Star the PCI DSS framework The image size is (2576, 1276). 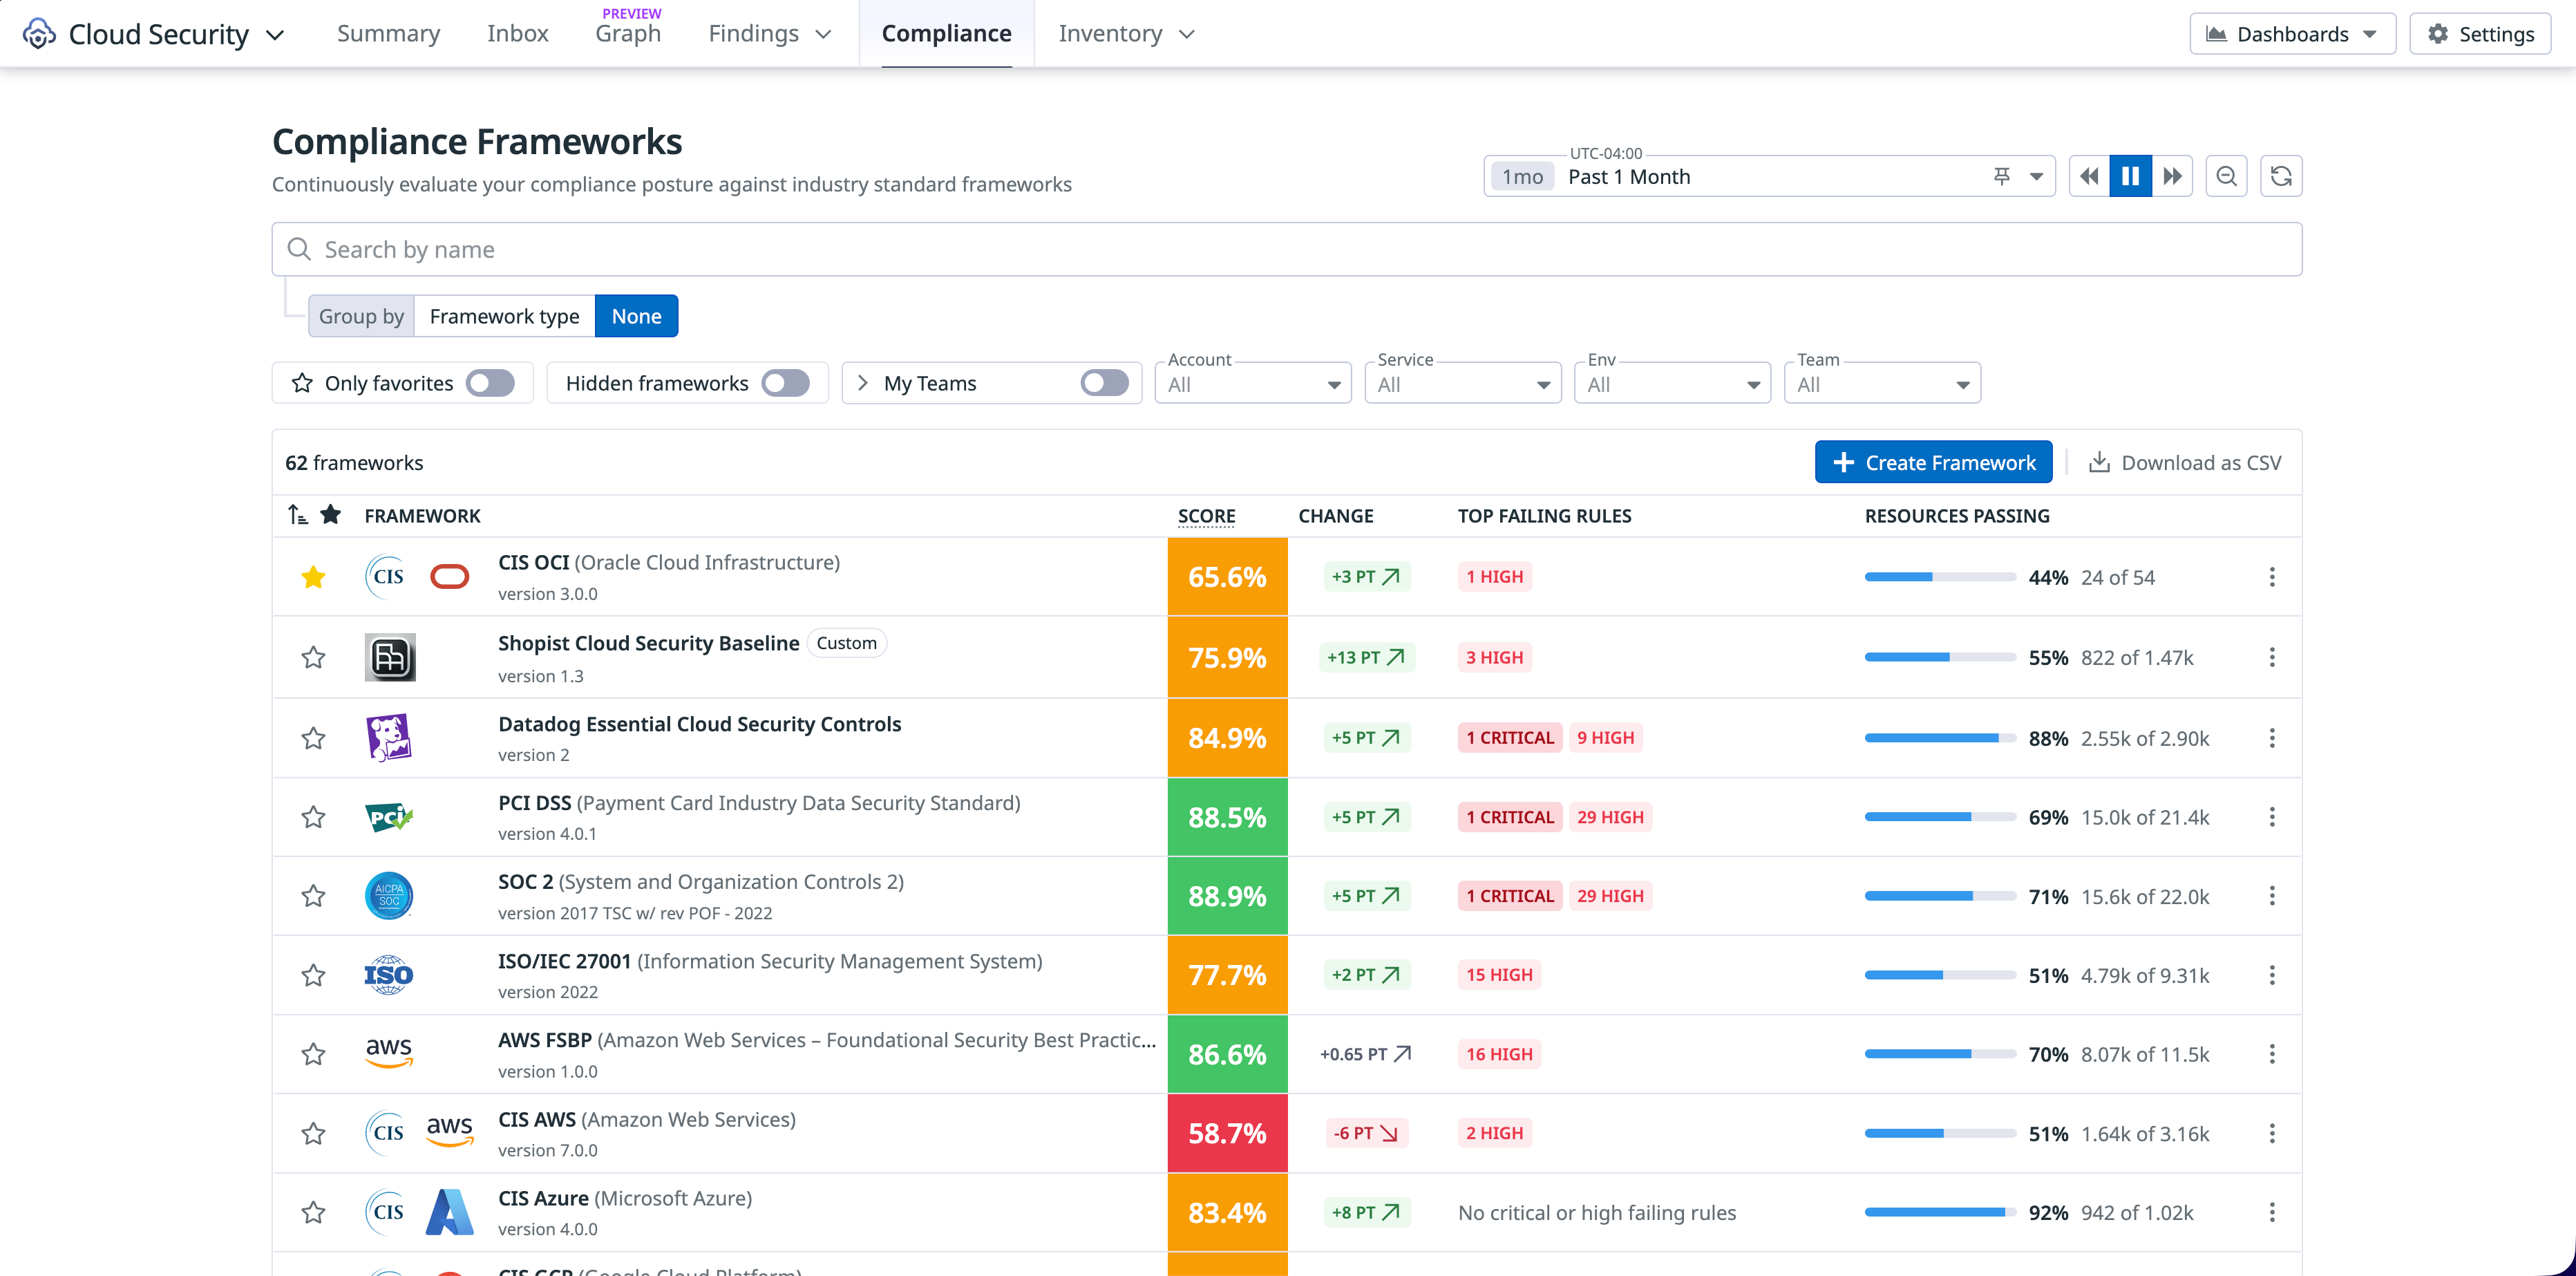(313, 817)
